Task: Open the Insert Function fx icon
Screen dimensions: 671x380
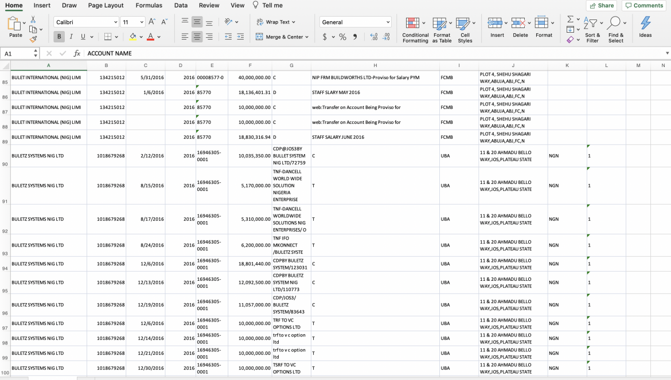Action: pos(77,53)
